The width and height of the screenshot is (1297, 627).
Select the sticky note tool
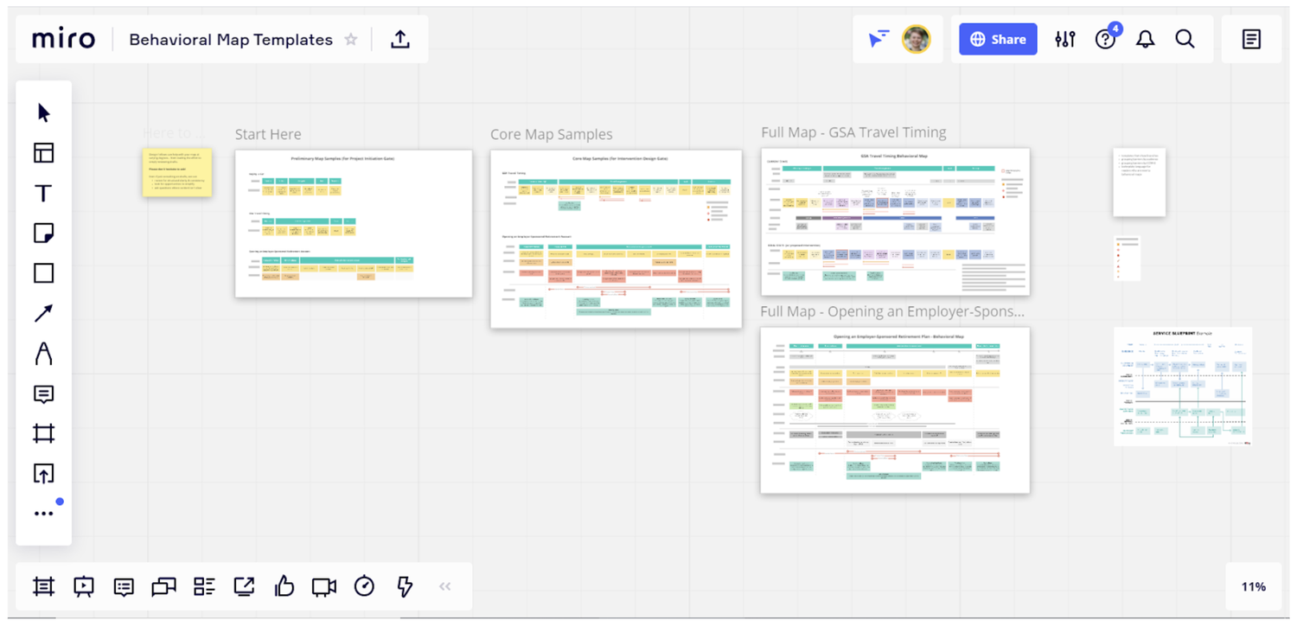43,233
